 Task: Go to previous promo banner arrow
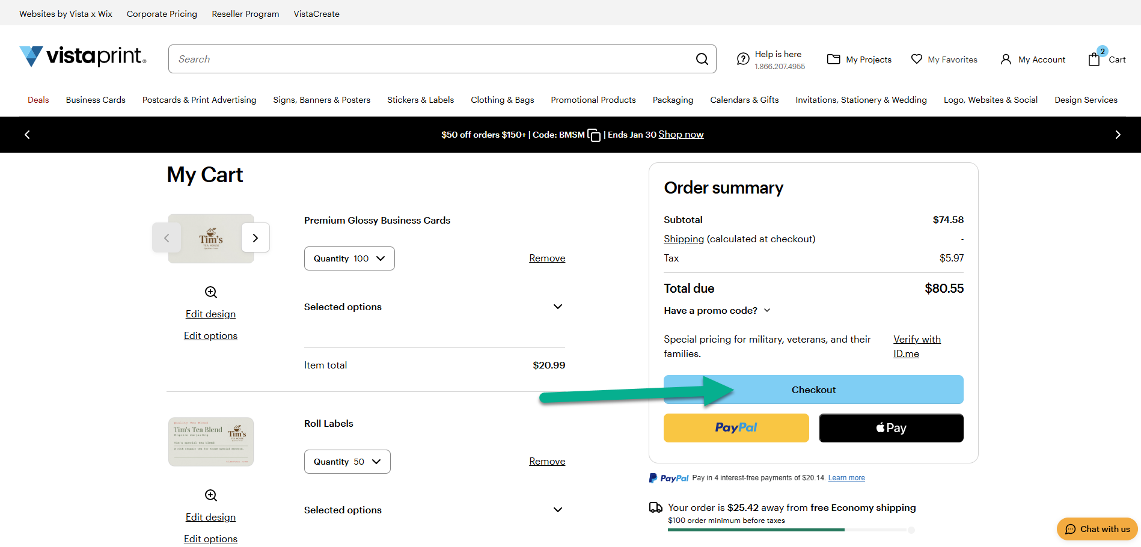[27, 135]
